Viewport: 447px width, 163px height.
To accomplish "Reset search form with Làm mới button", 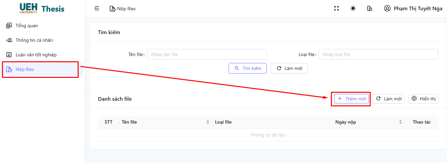I will (x=289, y=68).
